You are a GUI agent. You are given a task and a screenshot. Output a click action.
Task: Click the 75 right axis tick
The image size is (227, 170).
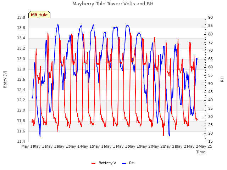[x=210, y=42]
